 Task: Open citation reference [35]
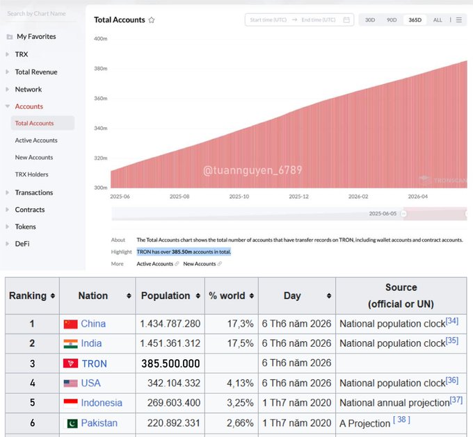tap(452, 340)
